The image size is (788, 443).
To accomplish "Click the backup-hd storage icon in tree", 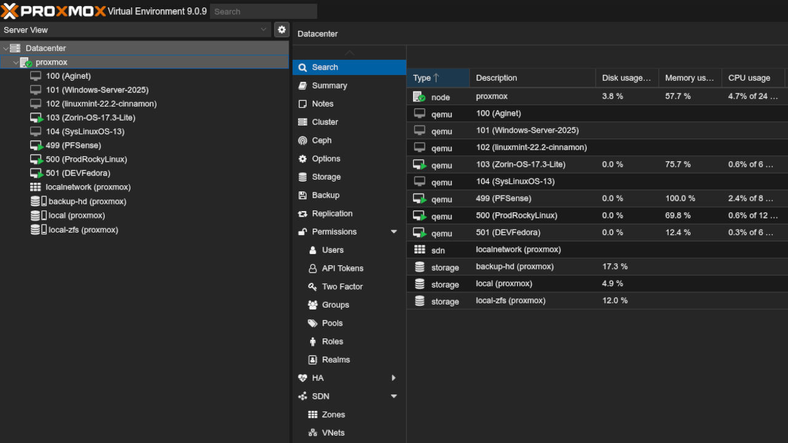I will [38, 201].
